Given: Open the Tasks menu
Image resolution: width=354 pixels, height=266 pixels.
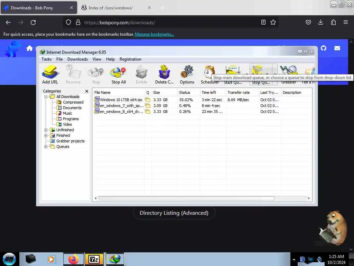Looking at the screenshot, I should [x=47, y=59].
